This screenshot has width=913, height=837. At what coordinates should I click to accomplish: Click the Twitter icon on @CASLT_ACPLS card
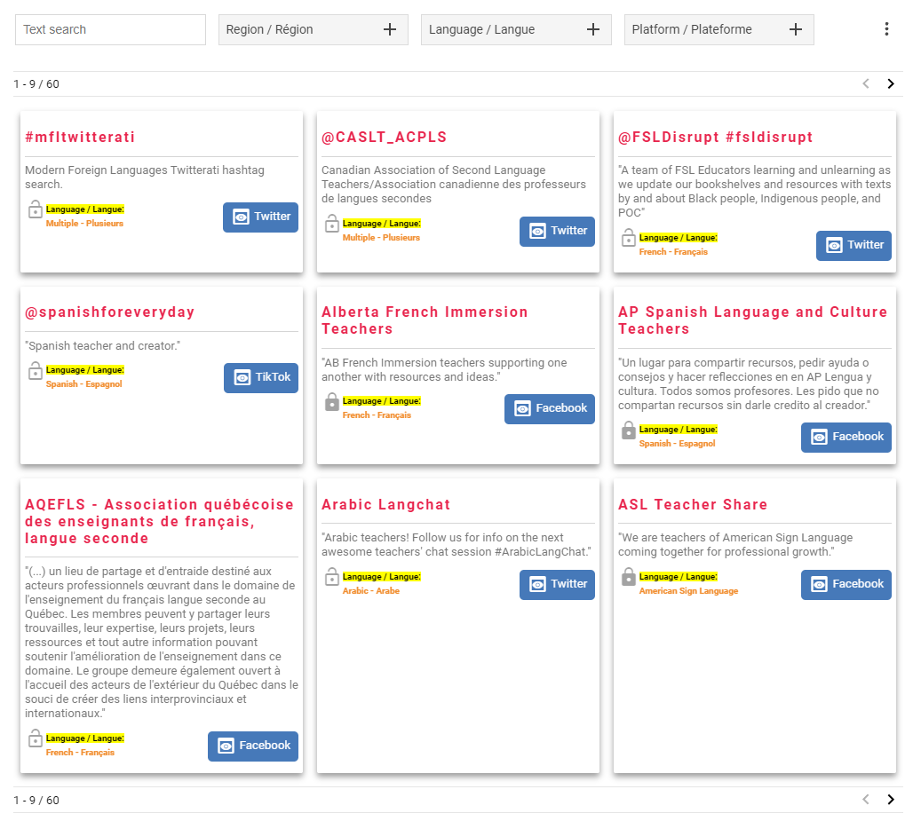coord(536,231)
